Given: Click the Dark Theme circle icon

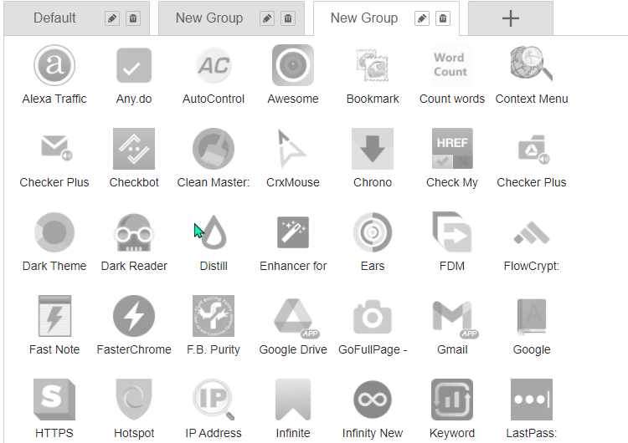Looking at the screenshot, I should 54,232.
